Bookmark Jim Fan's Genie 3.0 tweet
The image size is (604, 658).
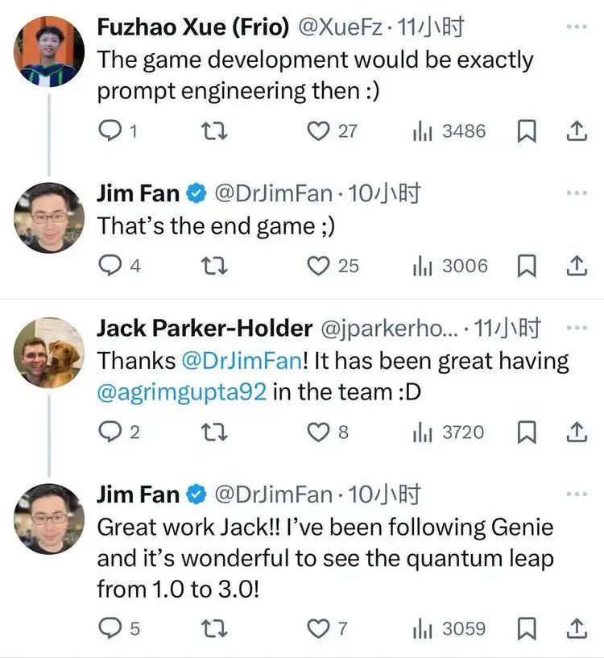pos(526,627)
